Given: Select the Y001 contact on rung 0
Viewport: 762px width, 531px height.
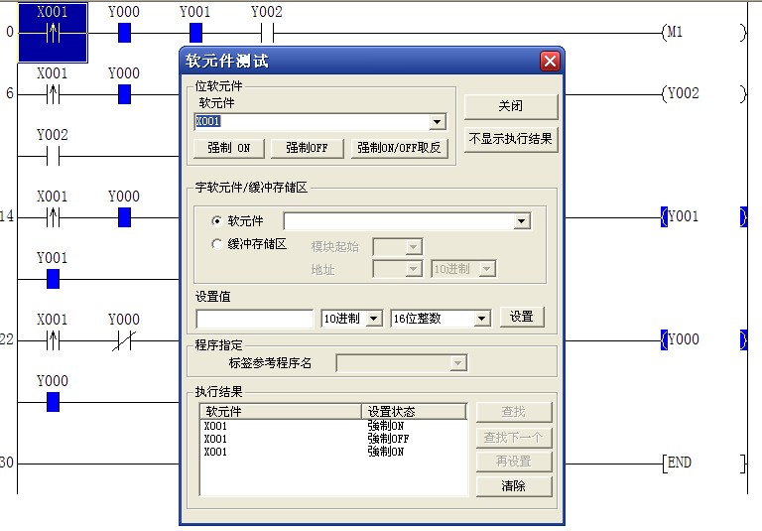Looking at the screenshot, I should click(195, 33).
